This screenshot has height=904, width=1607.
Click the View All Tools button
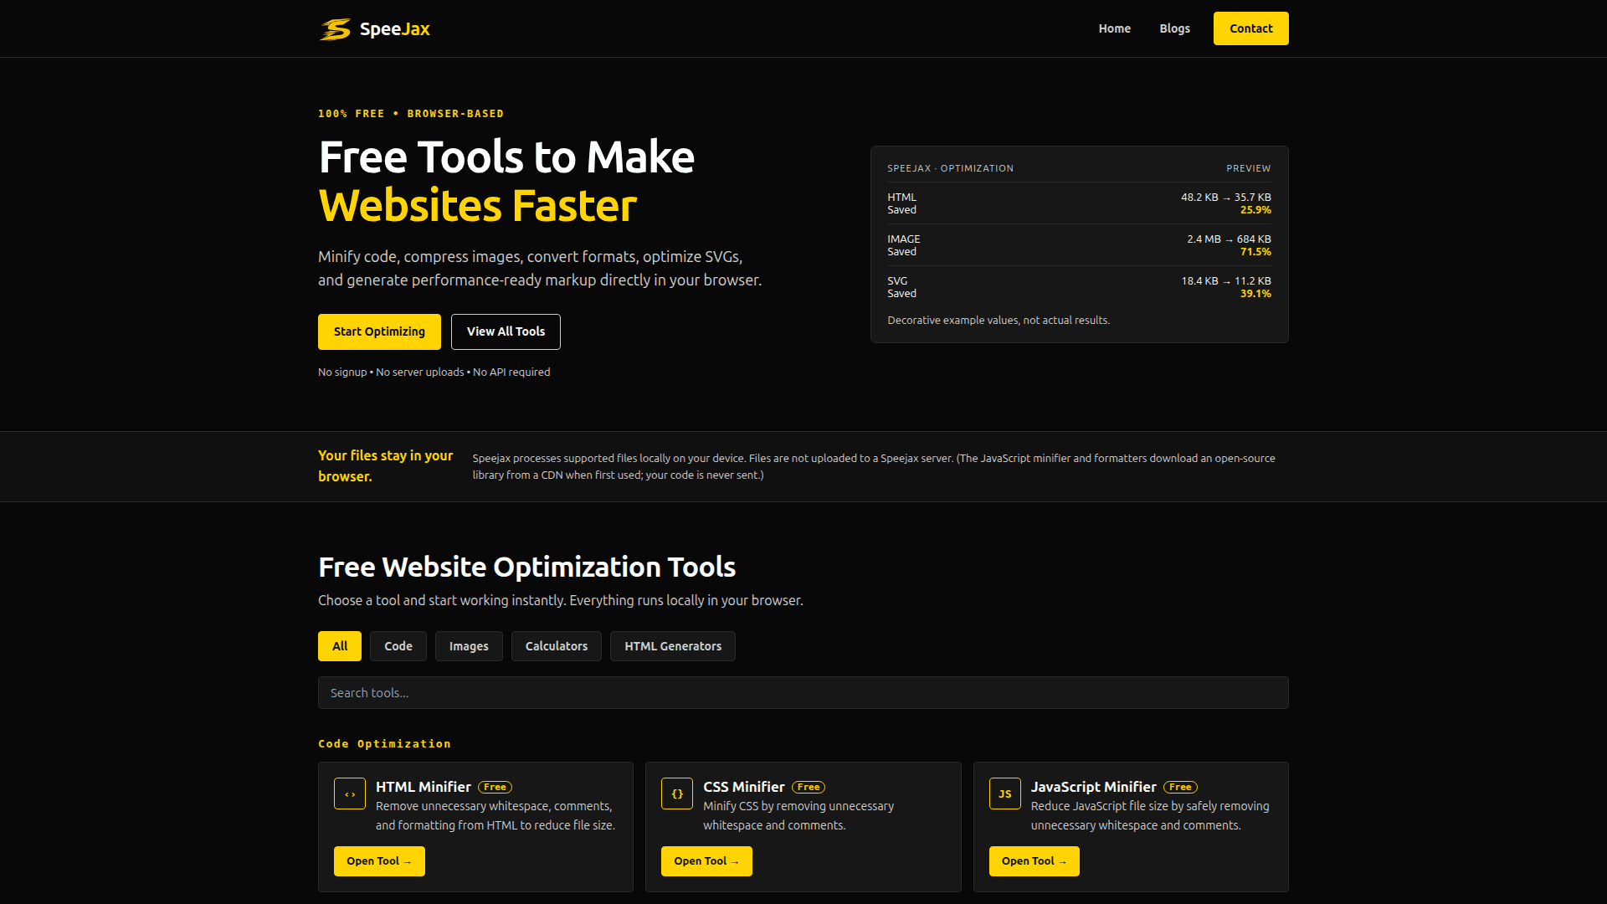point(506,331)
